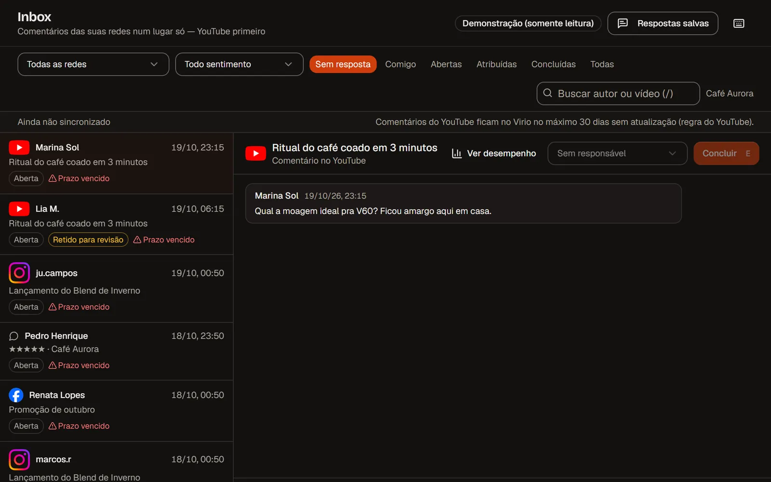Open Todo sentimento filter dropdown

coord(239,64)
